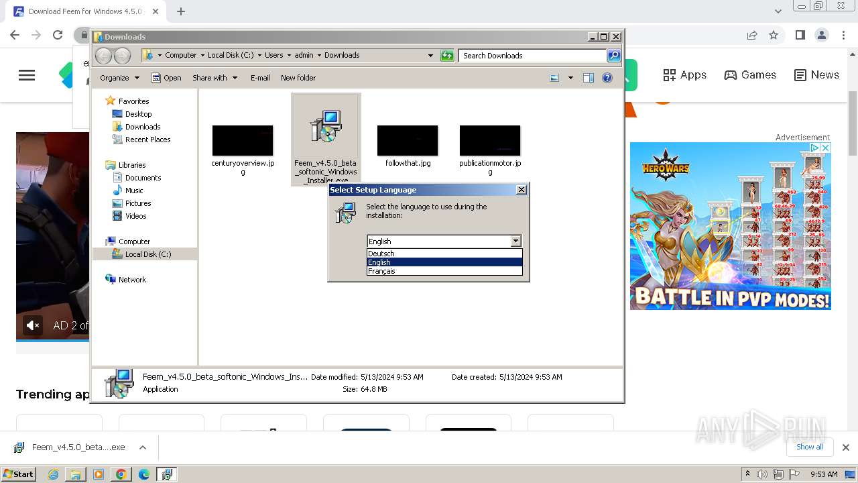858x483 pixels.
Task: Open Chrome new tab plus button
Action: click(180, 11)
